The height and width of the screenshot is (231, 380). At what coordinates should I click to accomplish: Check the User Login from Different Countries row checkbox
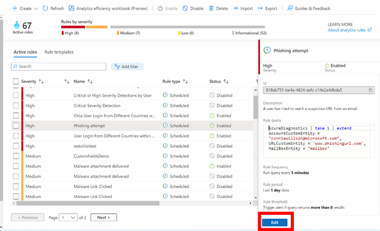pyautogui.click(x=16, y=136)
